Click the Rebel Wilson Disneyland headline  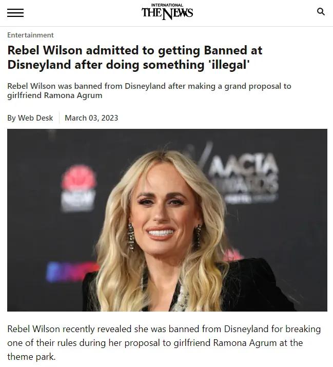(135, 57)
